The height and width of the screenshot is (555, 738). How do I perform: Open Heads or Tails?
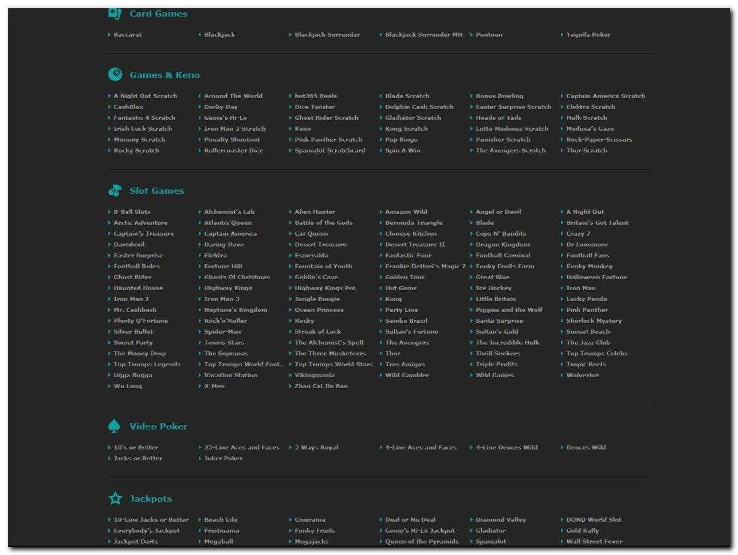tap(498, 118)
